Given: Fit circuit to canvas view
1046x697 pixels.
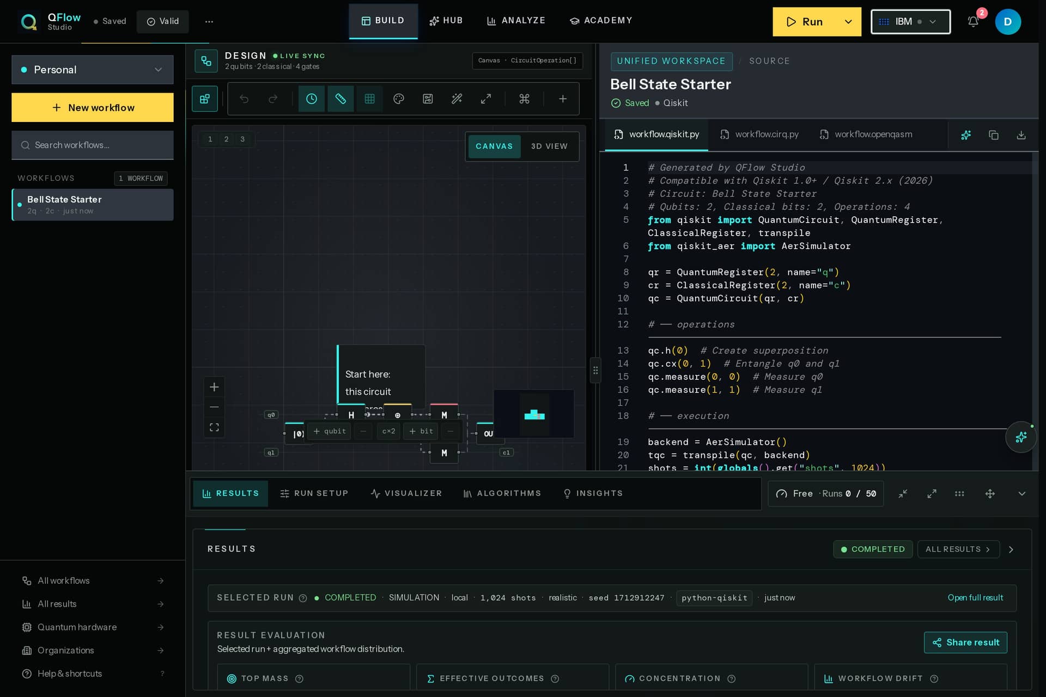Looking at the screenshot, I should coord(214,427).
